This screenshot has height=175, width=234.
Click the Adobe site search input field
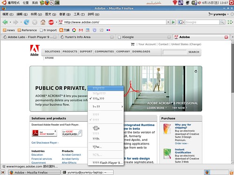[175, 52]
